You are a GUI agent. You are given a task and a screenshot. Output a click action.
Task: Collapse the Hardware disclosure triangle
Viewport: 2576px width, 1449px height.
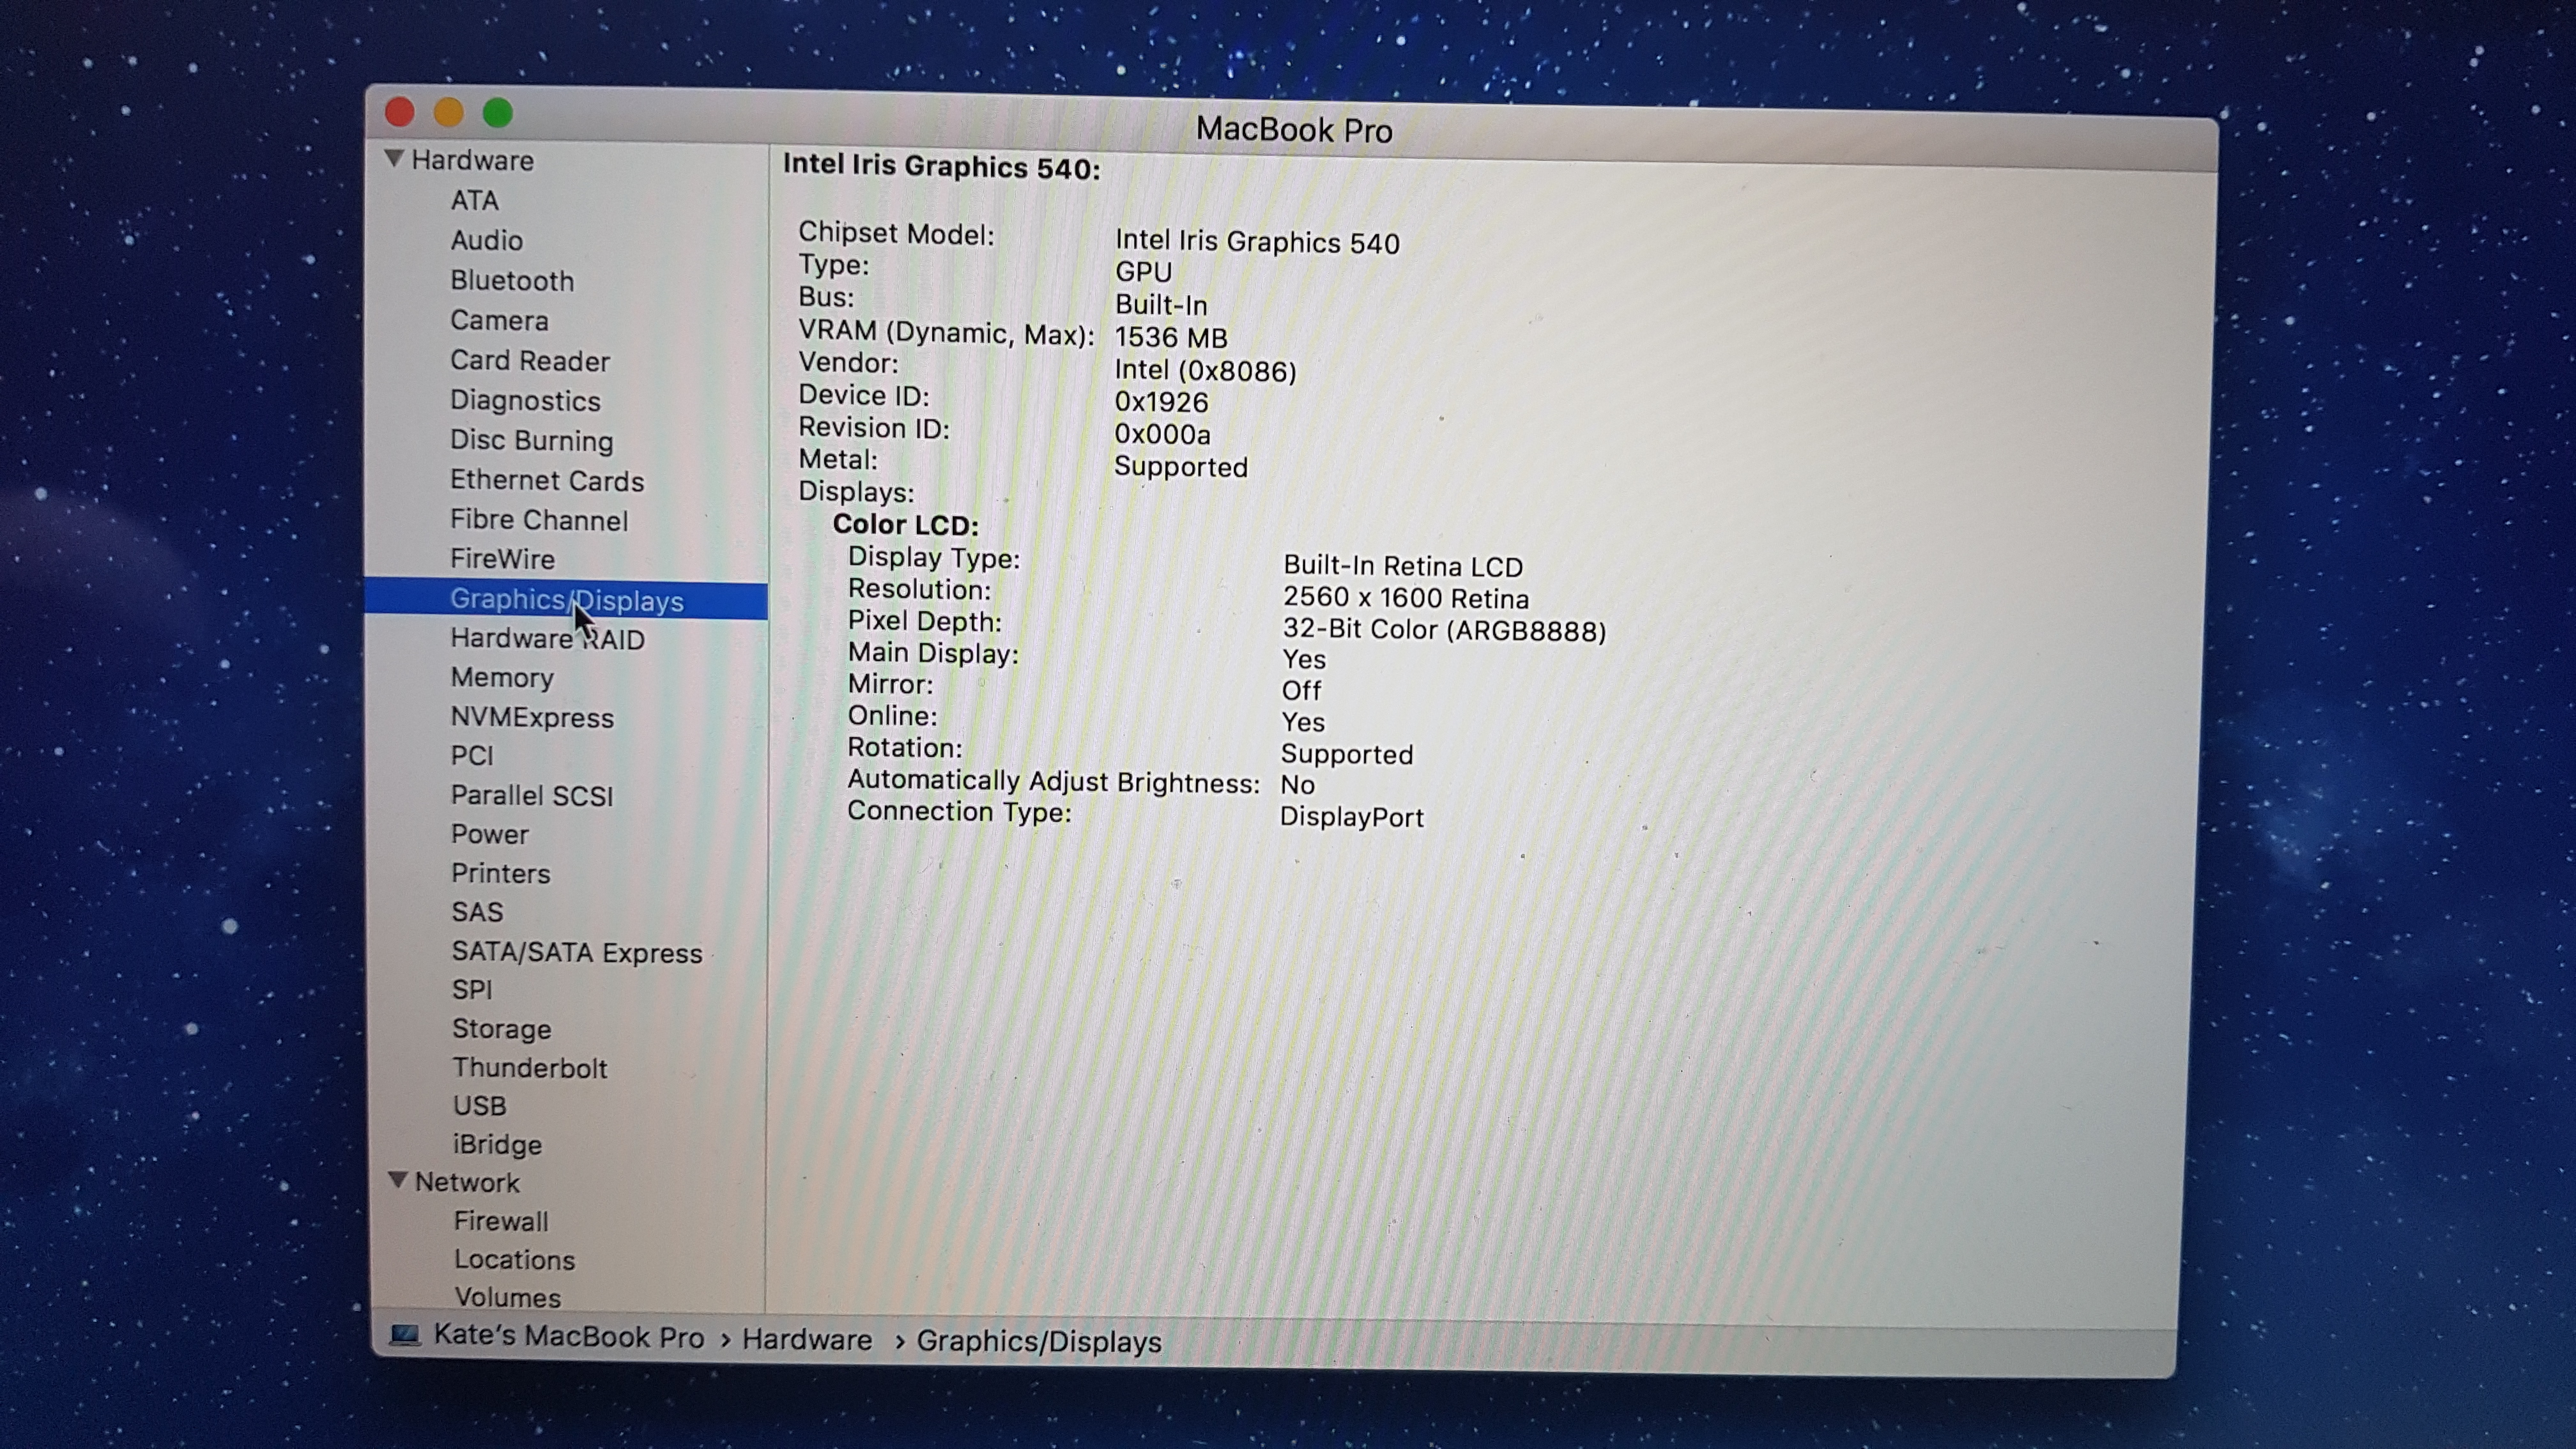pos(394,159)
